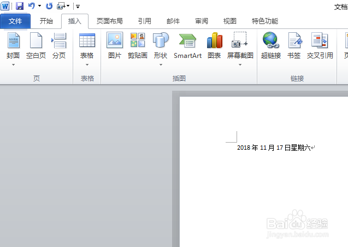Insert a page break with 分页
This screenshot has width=348, height=247.
tap(59, 46)
